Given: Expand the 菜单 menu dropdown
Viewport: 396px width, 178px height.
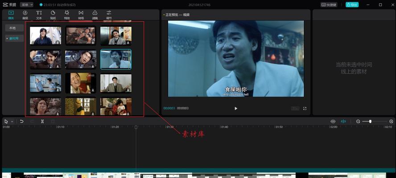Looking at the screenshot, I should point(26,4).
